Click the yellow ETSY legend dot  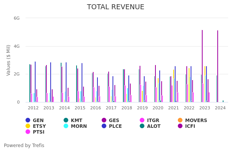[28, 126]
